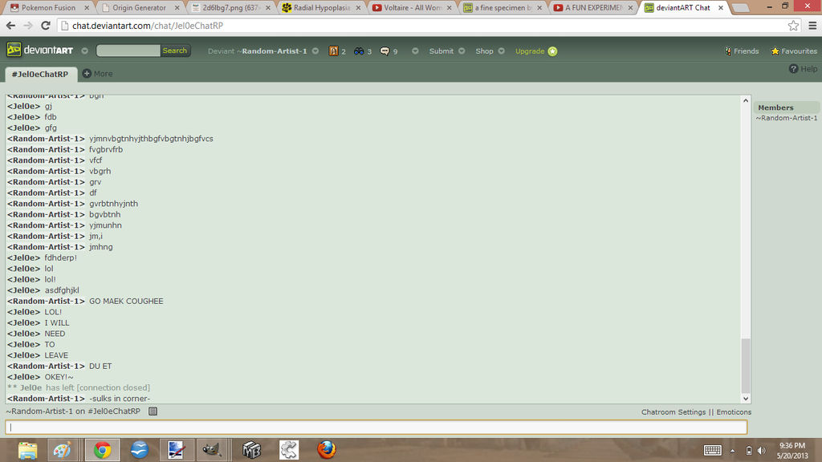822x462 pixels.
Task: Click the deviantART search field
Action: pyautogui.click(x=128, y=51)
